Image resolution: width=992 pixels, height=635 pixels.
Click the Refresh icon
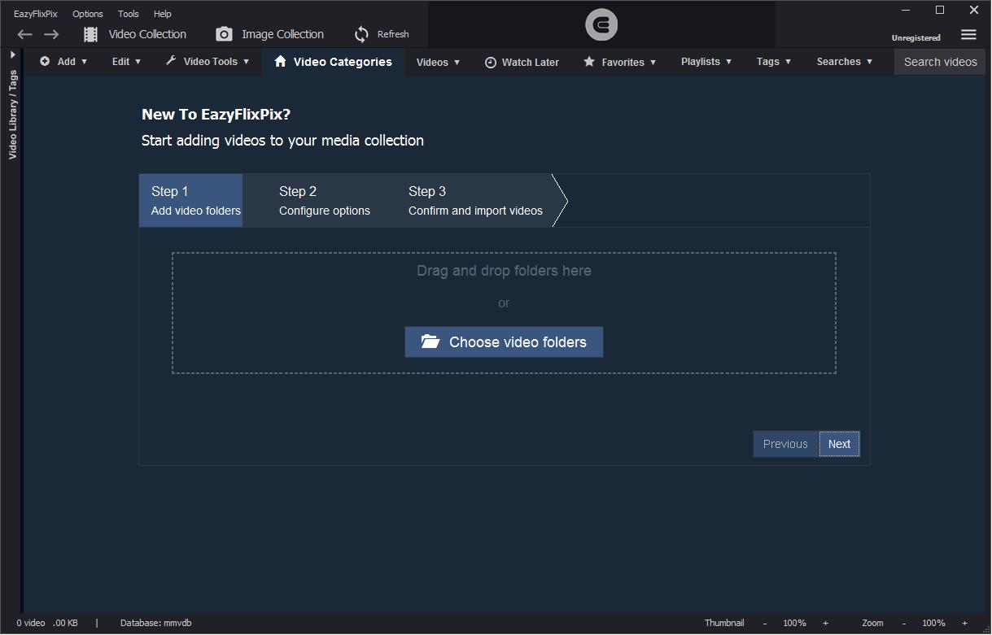click(362, 34)
